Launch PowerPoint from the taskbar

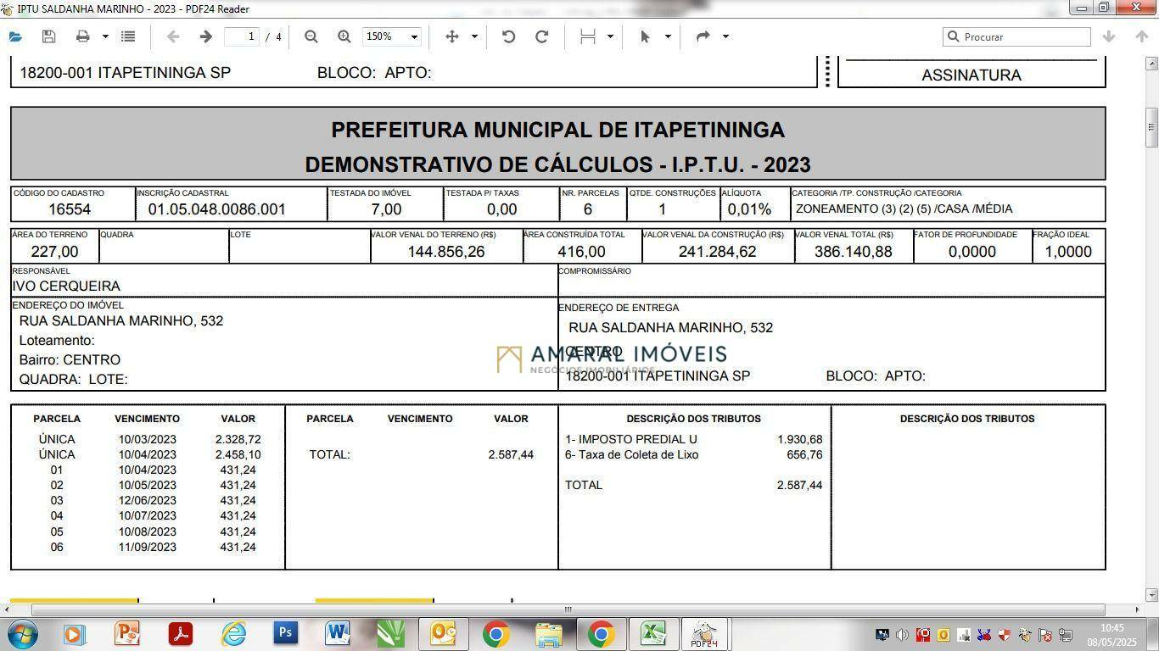pos(126,634)
